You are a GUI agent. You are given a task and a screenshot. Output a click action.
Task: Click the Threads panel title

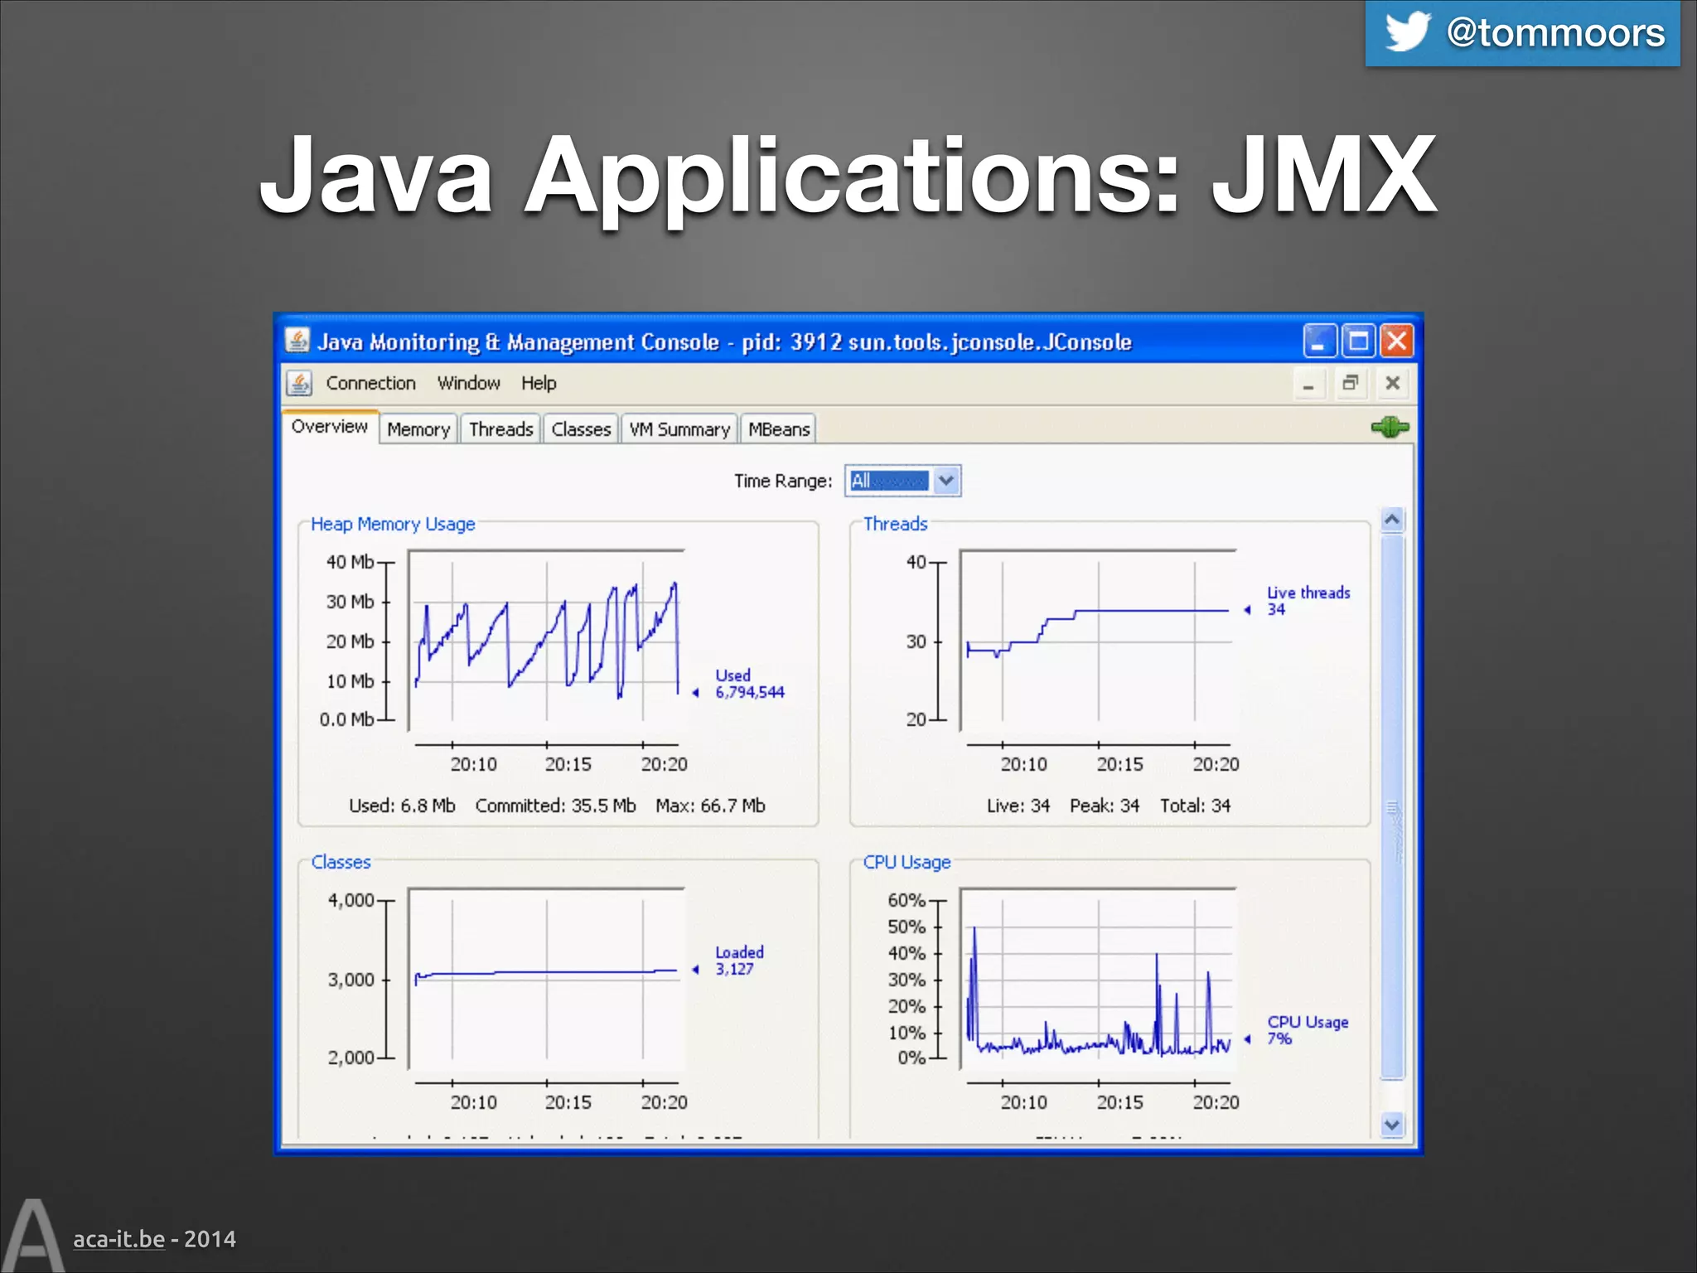[895, 524]
